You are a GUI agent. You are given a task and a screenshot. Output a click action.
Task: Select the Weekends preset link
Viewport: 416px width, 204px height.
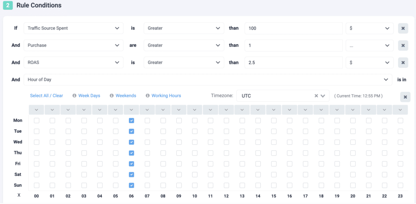point(126,96)
